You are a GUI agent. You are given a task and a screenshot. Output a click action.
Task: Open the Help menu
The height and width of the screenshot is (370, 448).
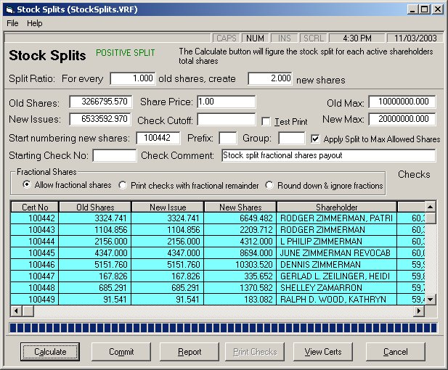pyautogui.click(x=35, y=23)
